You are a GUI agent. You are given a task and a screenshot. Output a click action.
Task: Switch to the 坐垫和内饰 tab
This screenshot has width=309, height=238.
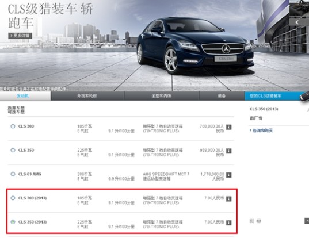click(x=162, y=96)
